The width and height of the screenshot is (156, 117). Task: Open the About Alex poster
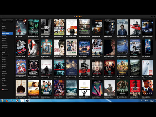coord(72,47)
